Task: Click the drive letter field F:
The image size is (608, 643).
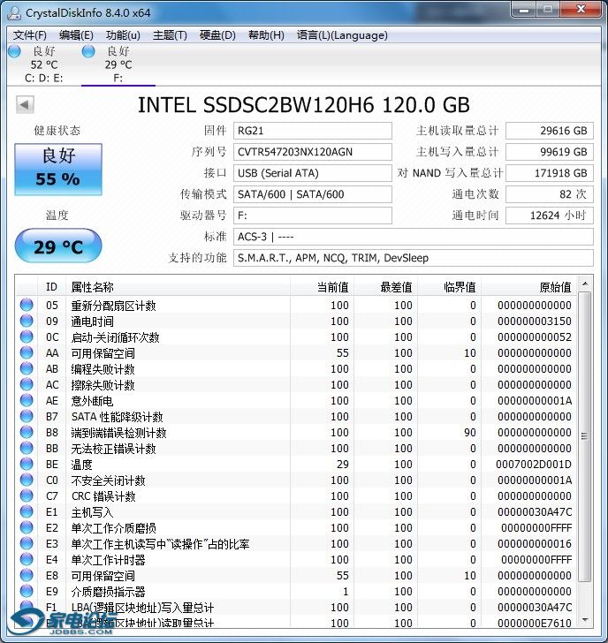Action: click(313, 216)
